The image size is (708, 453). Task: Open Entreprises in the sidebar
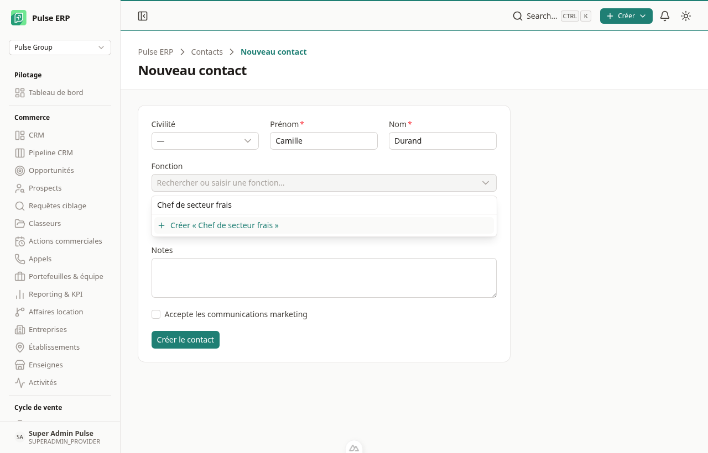pyautogui.click(x=48, y=330)
